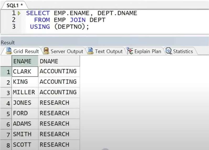Click the JOIN keyword in line 2
This screenshot has height=150, width=209.
pyautogui.click(x=78, y=20)
